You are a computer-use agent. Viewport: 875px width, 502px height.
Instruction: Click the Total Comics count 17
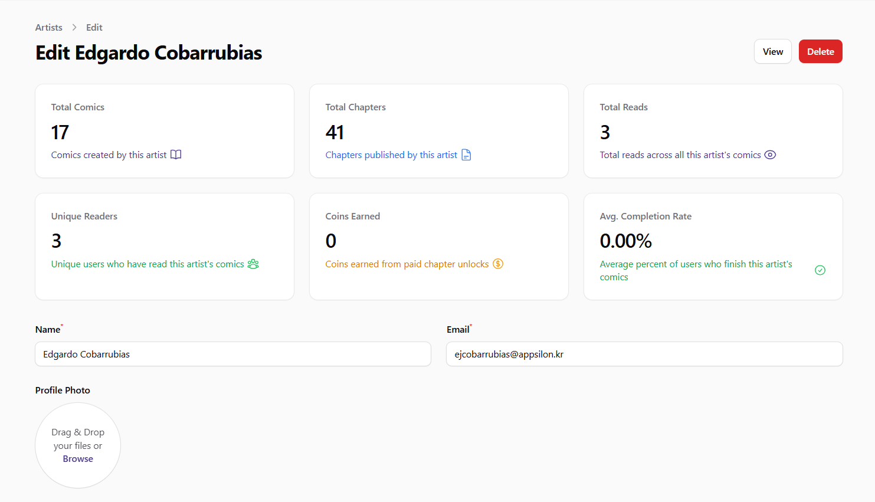(60, 132)
